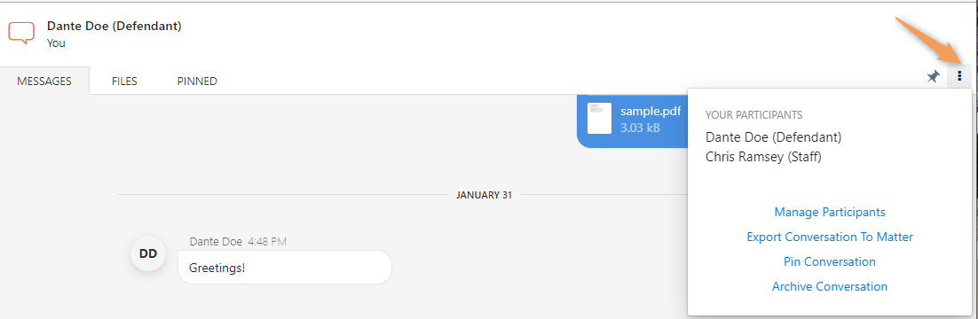Viewport: 978px width, 319px height.
Task: Click participant Chris Ramsey (Staff)
Action: tap(763, 157)
